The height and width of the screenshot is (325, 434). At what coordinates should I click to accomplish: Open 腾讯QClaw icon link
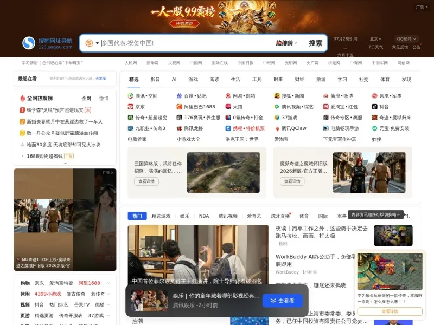277,128
